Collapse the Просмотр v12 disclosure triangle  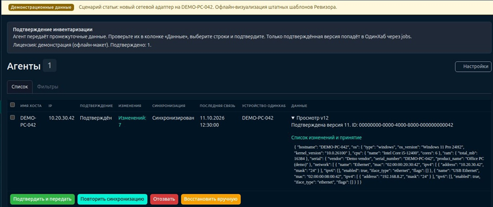[293, 118]
